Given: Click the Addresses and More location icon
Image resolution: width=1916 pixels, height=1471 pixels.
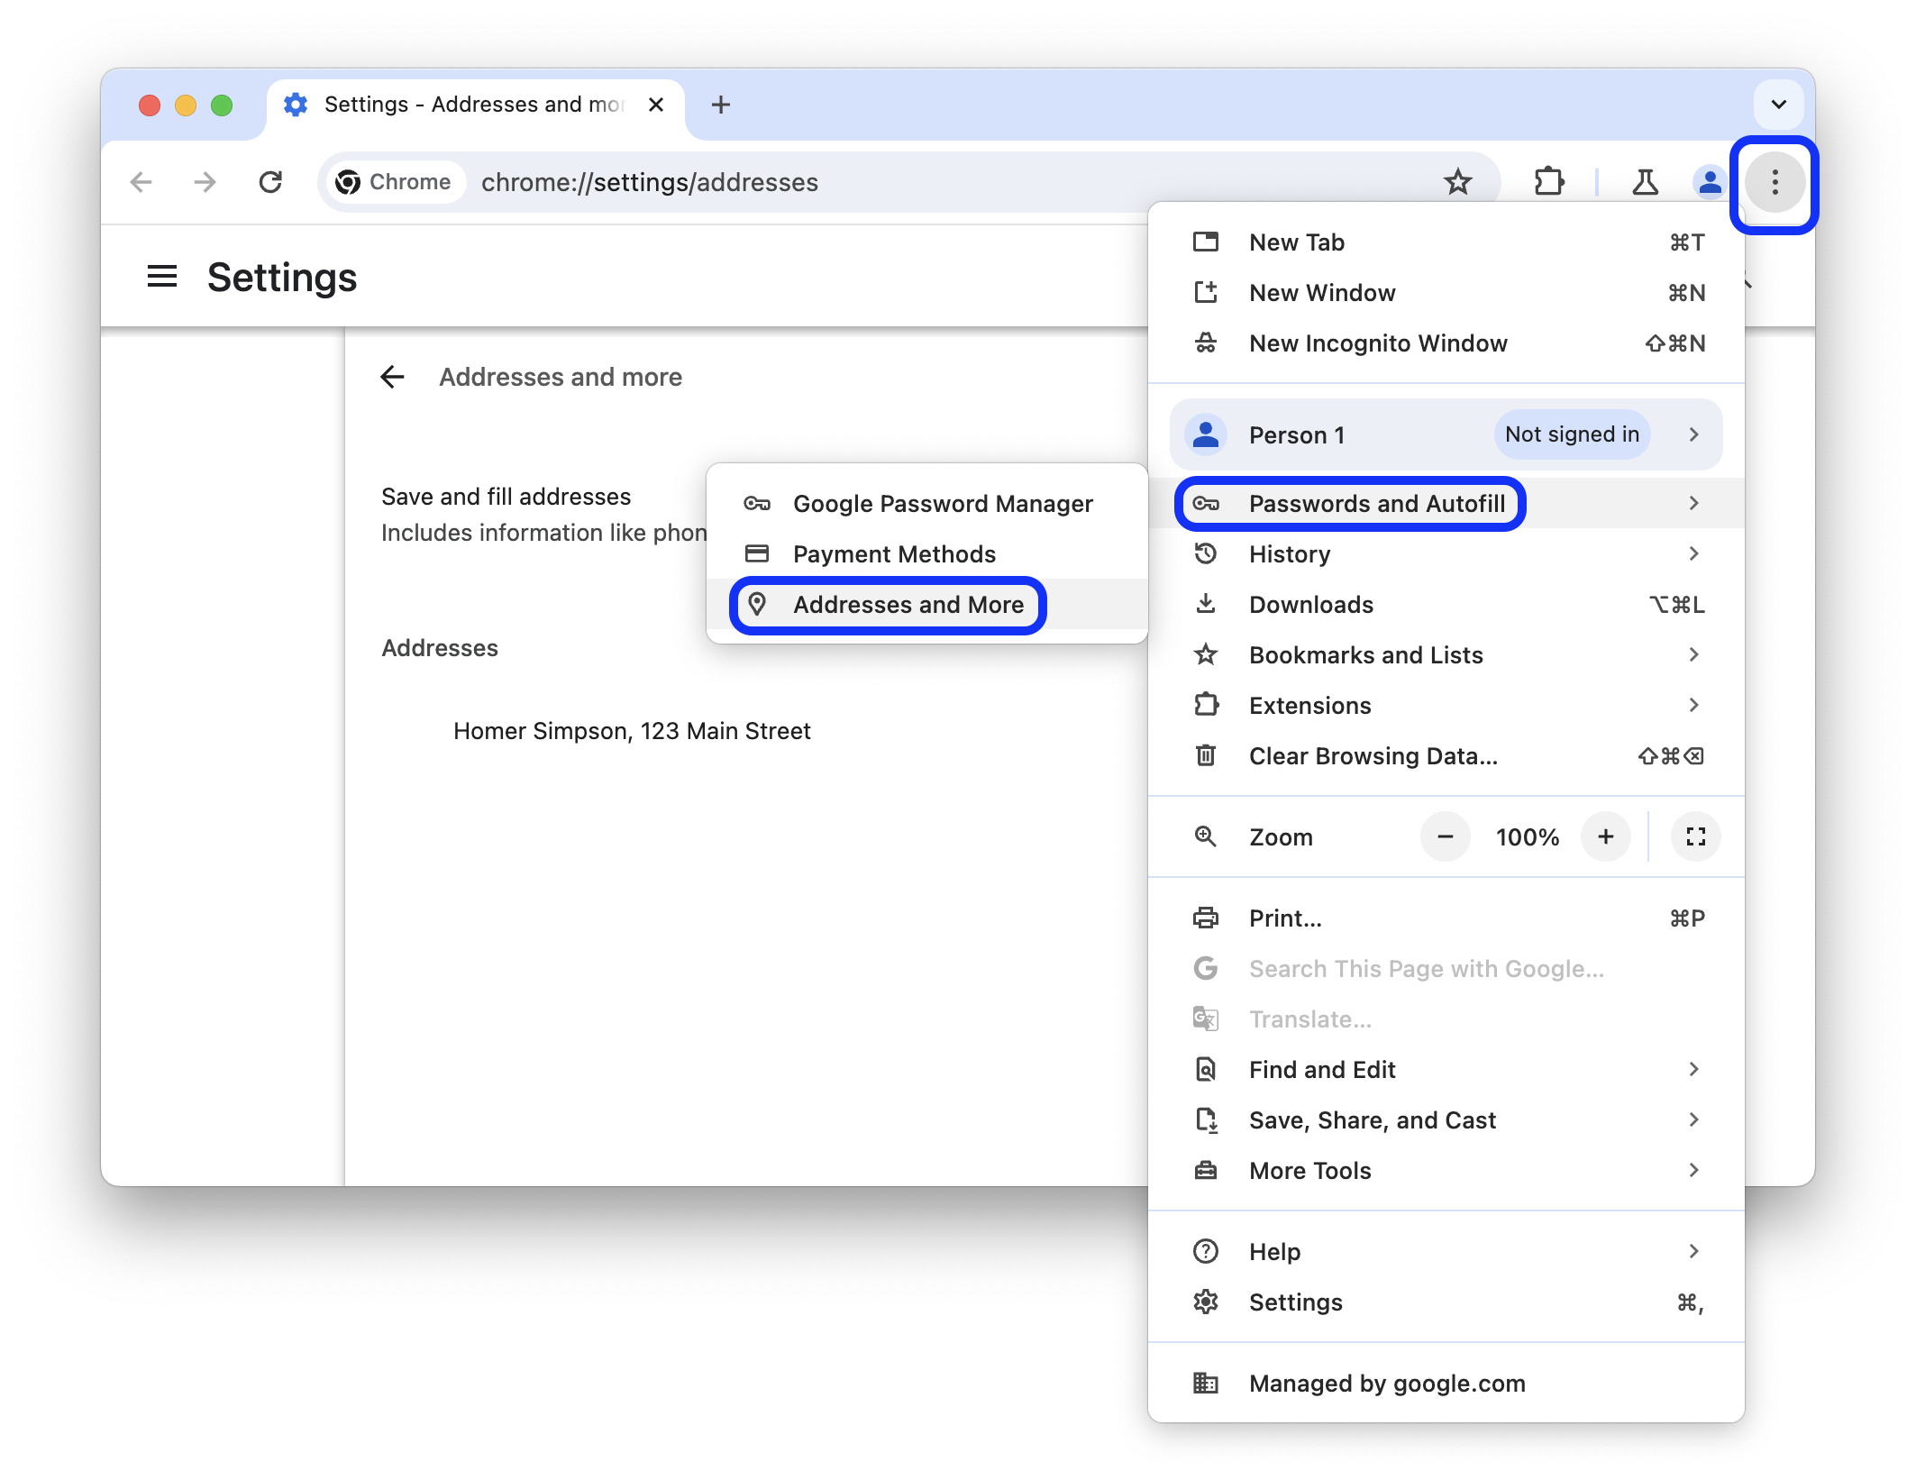Looking at the screenshot, I should coord(757,604).
